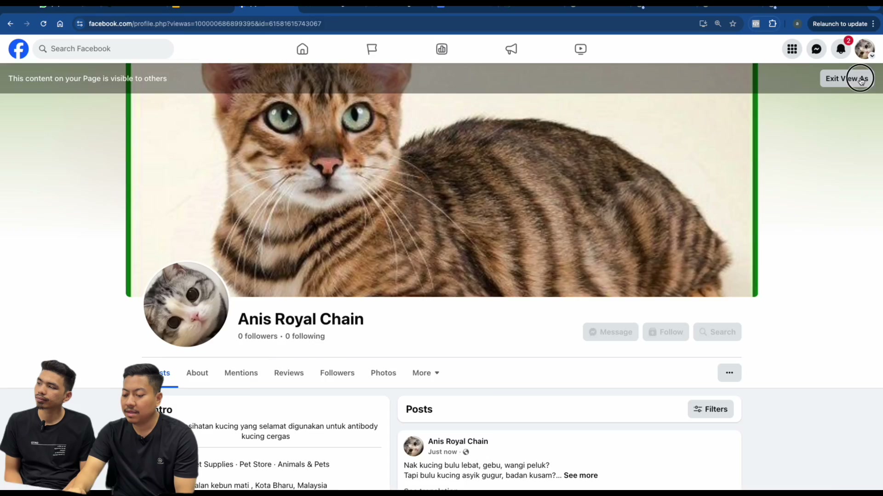Viewport: 883px width, 496px height.
Task: Open the Ad Center megaphone icon
Action: click(x=511, y=49)
